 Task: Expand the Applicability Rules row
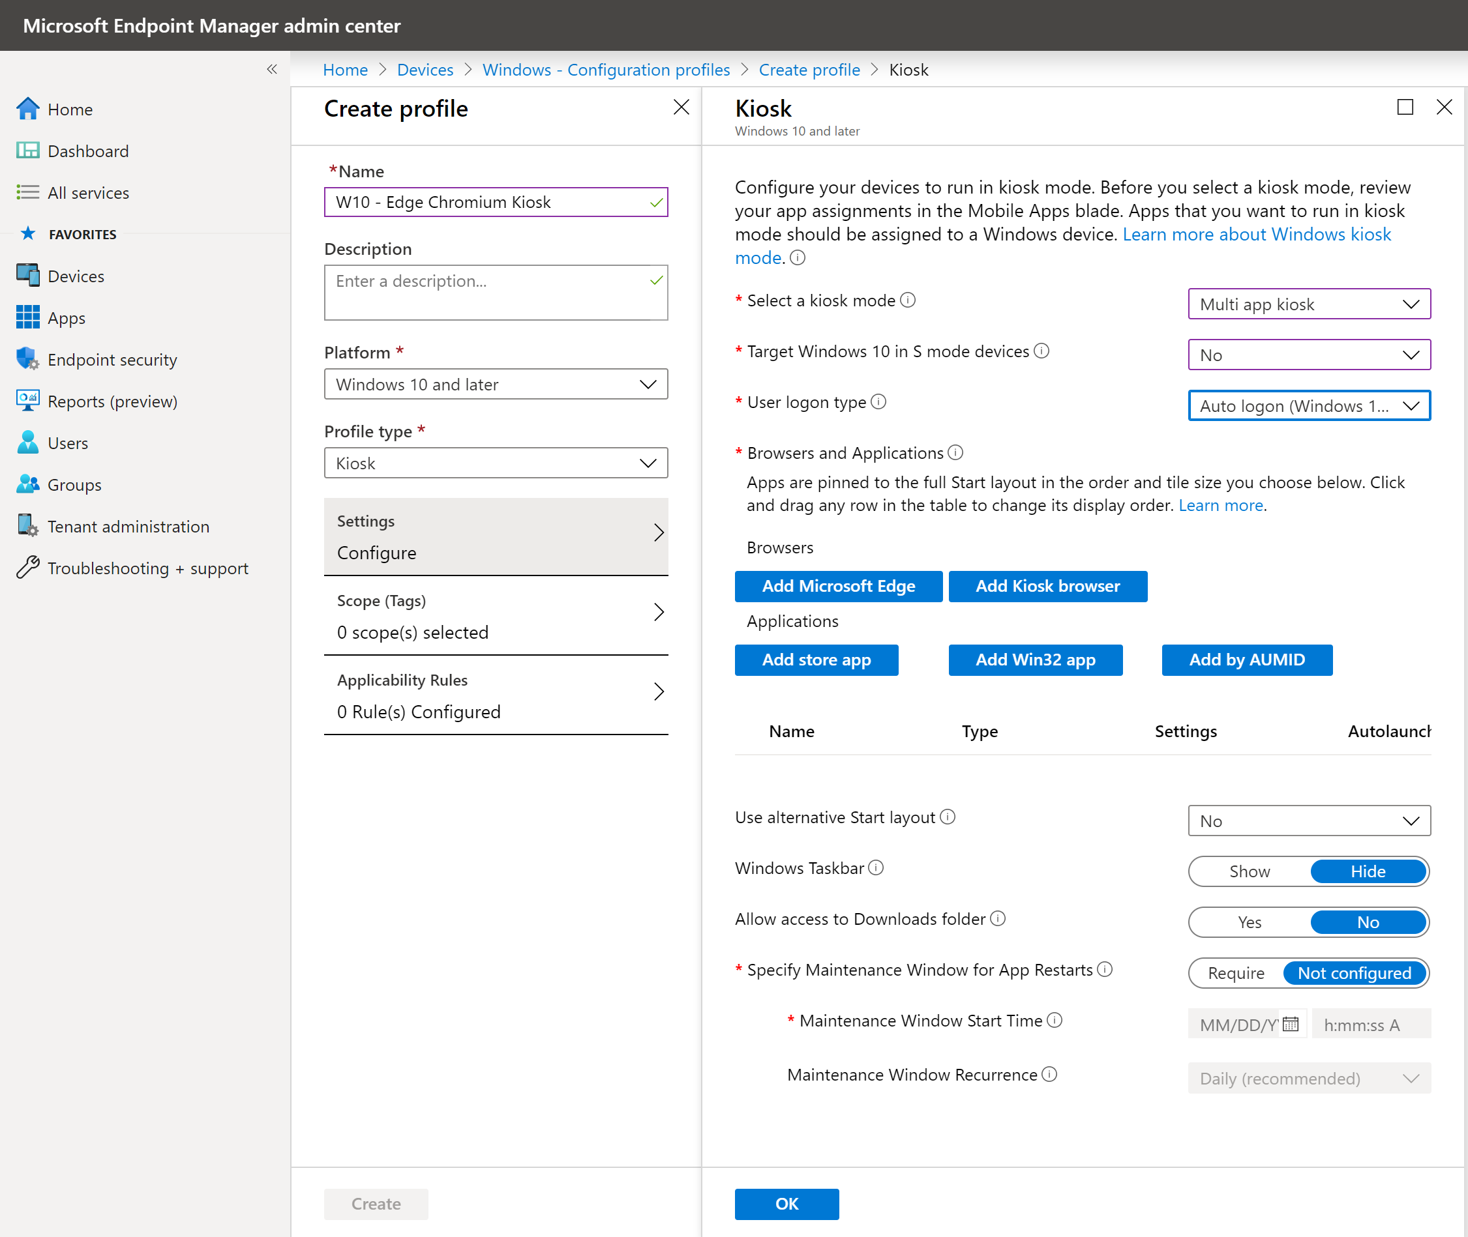(496, 695)
